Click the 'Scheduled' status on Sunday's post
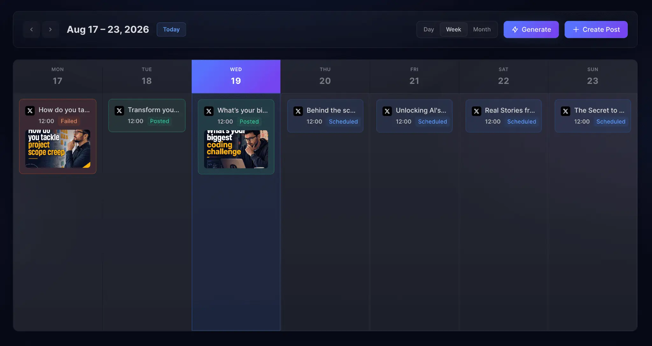Viewport: 652px width, 346px height. (x=611, y=122)
